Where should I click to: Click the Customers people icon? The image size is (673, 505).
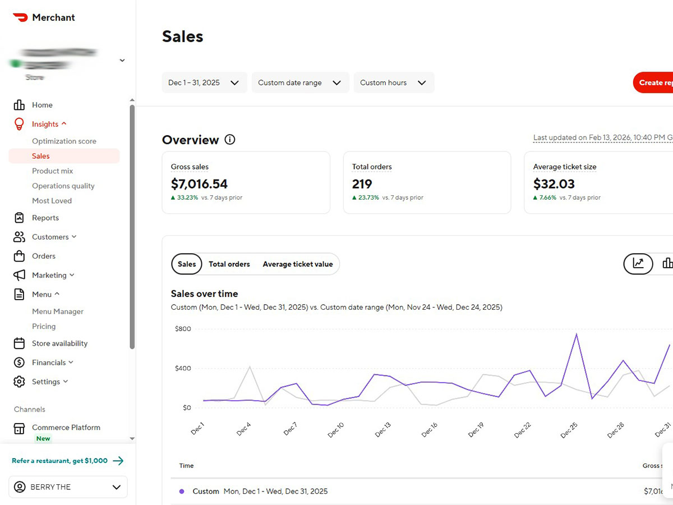tap(19, 237)
